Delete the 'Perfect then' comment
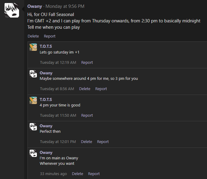This screenshot has width=207, height=179. tap(86, 142)
